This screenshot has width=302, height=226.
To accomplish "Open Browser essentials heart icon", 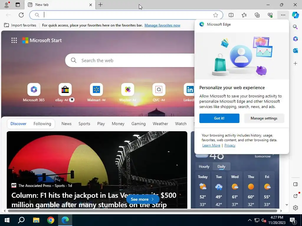I will click(x=270, y=15).
